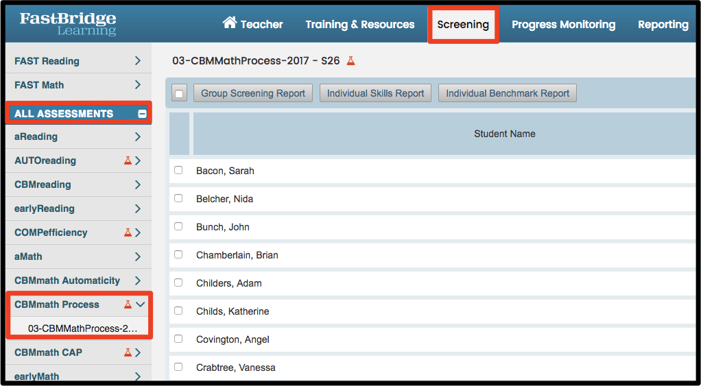Expand the COMPefficiency chevron
701x386 pixels.
[x=138, y=232]
